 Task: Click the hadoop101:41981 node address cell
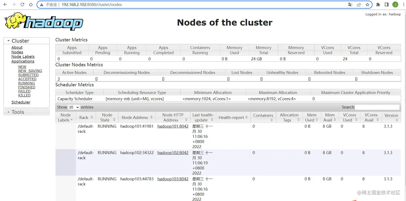pyautogui.click(x=137, y=126)
